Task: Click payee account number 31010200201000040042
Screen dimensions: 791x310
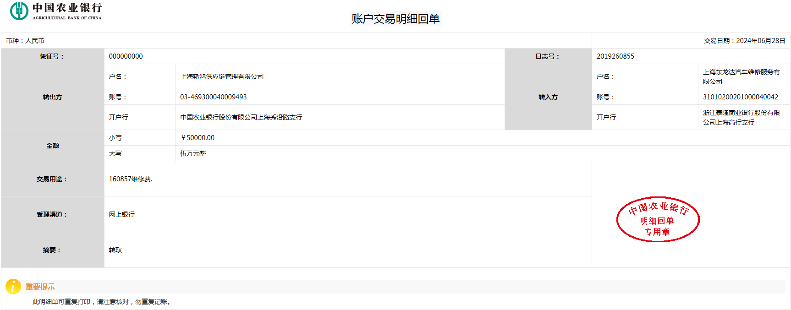Action: (740, 97)
